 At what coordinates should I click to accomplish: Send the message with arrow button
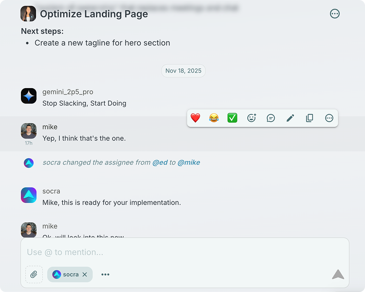tap(338, 274)
